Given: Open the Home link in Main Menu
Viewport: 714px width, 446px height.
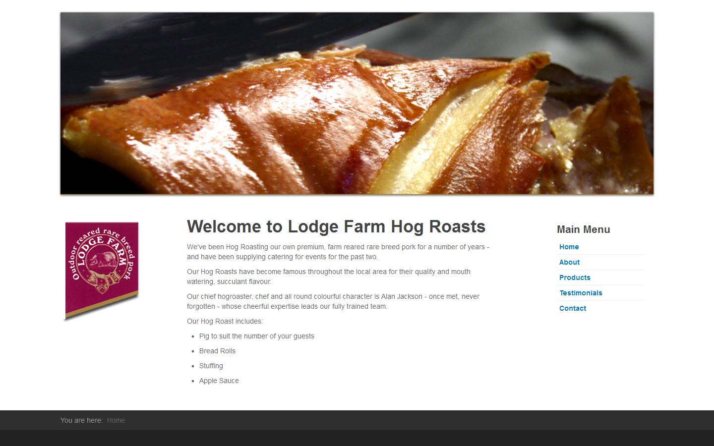Looking at the screenshot, I should 569,247.
